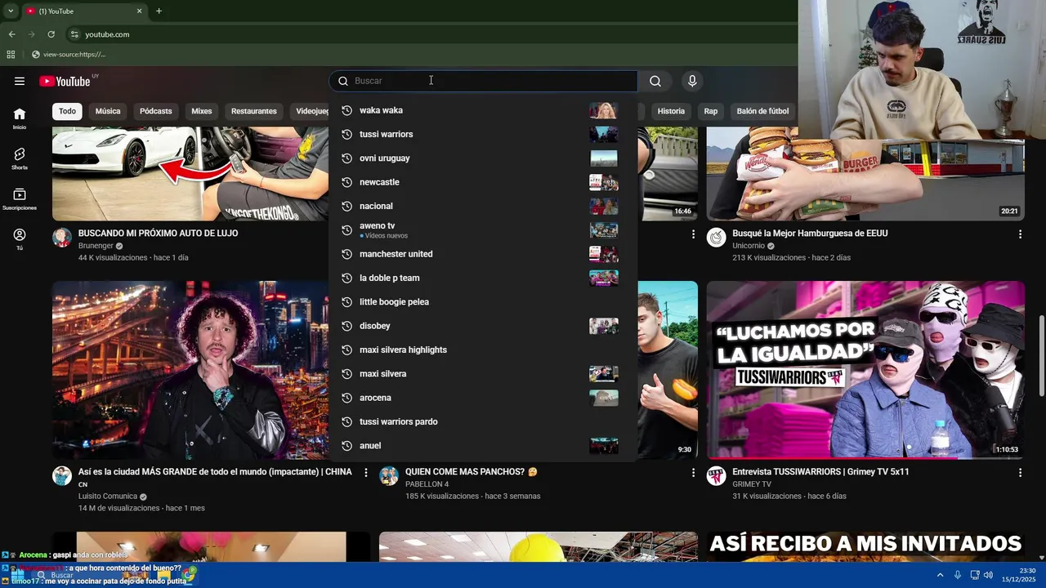Image resolution: width=1046 pixels, height=588 pixels.
Task: Click the history icon beside nacional
Action: (346, 206)
